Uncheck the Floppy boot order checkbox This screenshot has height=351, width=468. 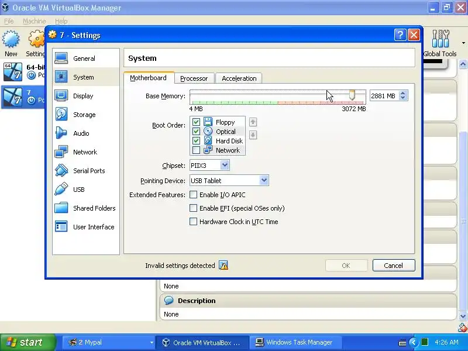[196, 122]
